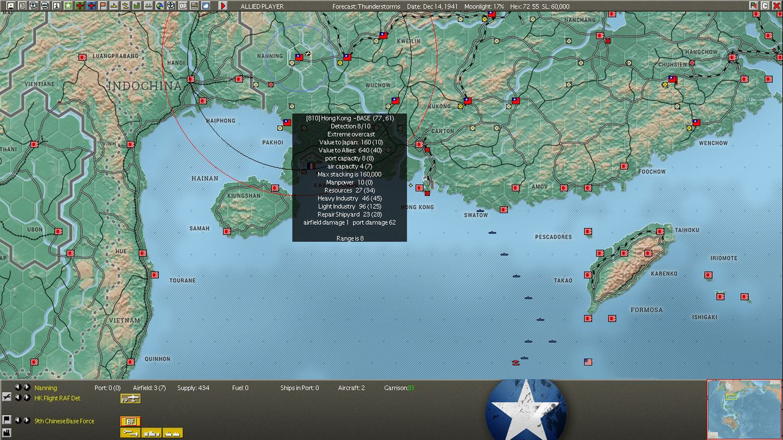Image resolution: width=783 pixels, height=440 pixels.
Task: Click the information 'i' toolbar icon
Action: pos(56,6)
